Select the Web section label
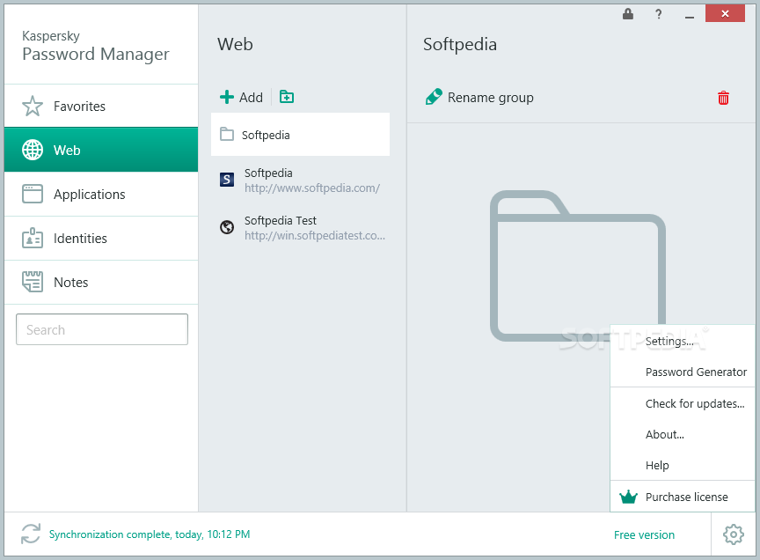The image size is (760, 560). pyautogui.click(x=67, y=150)
